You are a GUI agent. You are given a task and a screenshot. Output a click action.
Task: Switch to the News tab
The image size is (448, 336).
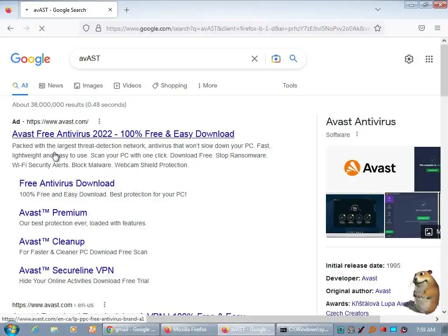coord(51,85)
